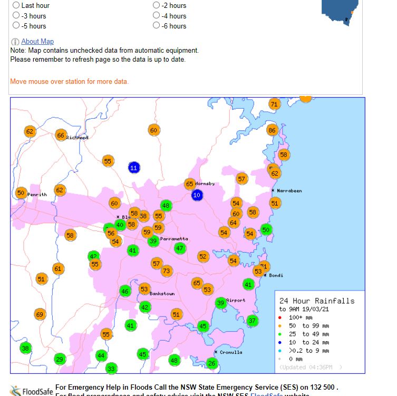Click the orange 64 rainfall station marker
Image resolution: width=397 pixels, height=396 pixels.
234,223
